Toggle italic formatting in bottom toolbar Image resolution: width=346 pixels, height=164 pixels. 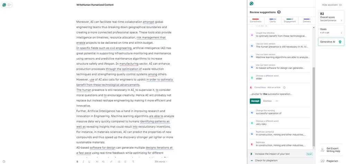83,161
